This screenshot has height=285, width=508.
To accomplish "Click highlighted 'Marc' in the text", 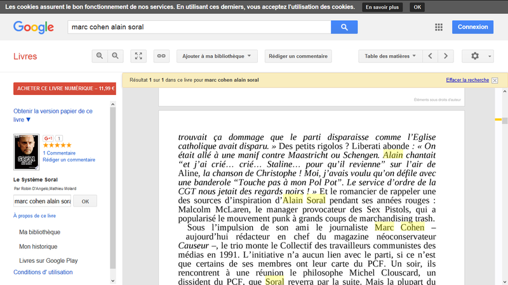I will point(384,227).
